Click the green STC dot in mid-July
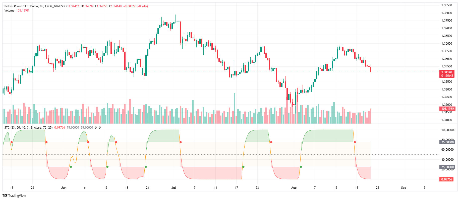460x200 pixels. pos(243,167)
